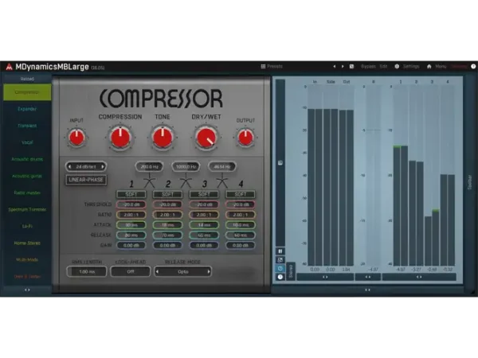Click the OUTPUT knob
This screenshot has height=358, width=478.
[245, 138]
